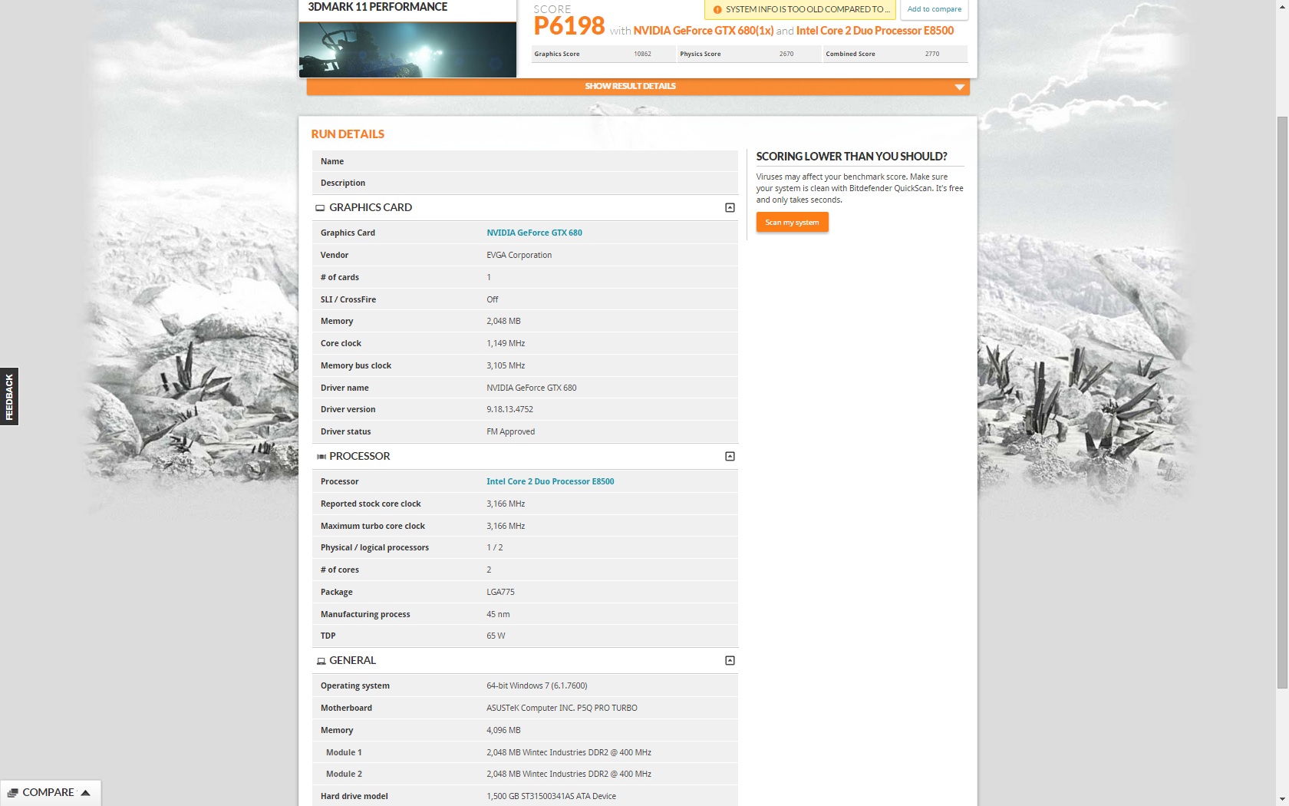Open the FEEDBACK side tab
Viewport: 1289px width, 806px height.
pyautogui.click(x=9, y=397)
